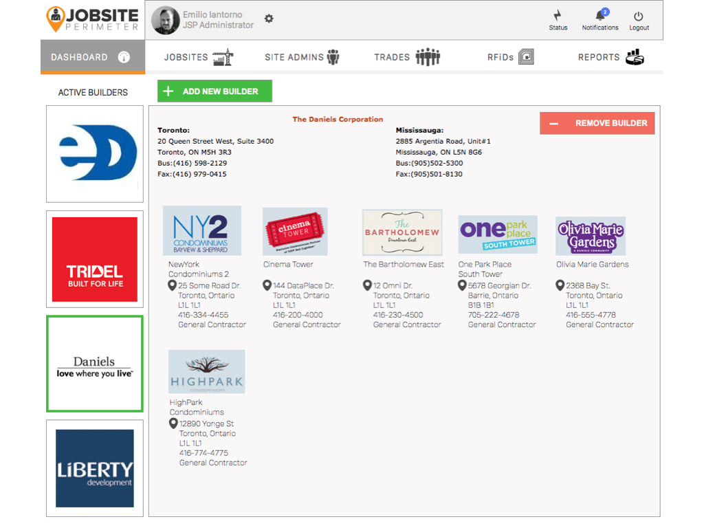Click the Emilio Iantorno user name
Viewport: 704px width, 528px height.
[x=212, y=15]
